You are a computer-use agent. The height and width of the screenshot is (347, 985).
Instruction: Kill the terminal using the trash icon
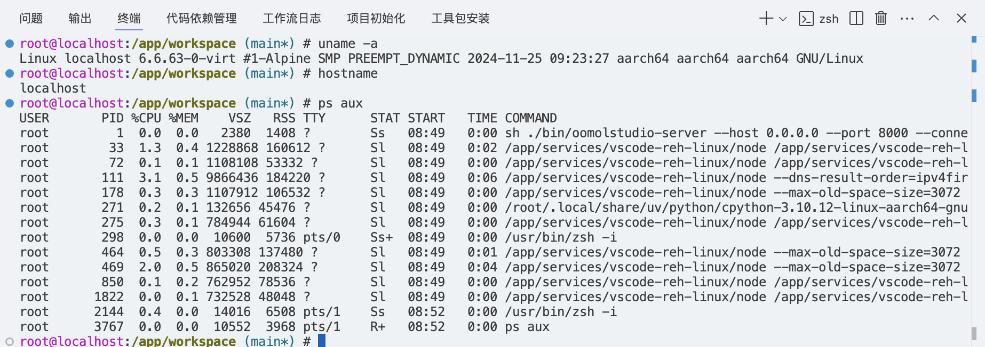[881, 19]
